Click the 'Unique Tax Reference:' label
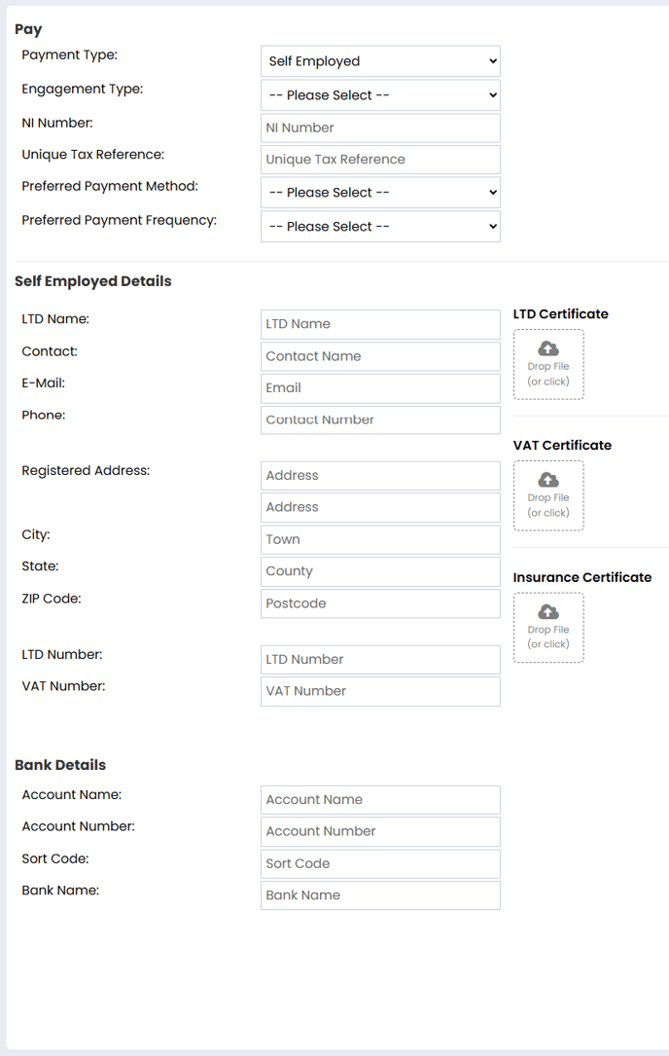The width and height of the screenshot is (669, 1056). (93, 154)
